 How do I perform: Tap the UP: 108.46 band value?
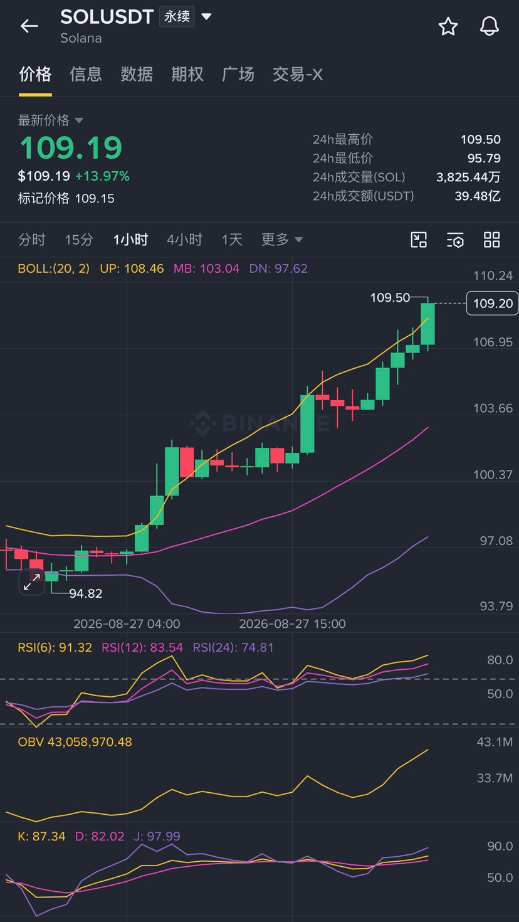pyautogui.click(x=132, y=268)
